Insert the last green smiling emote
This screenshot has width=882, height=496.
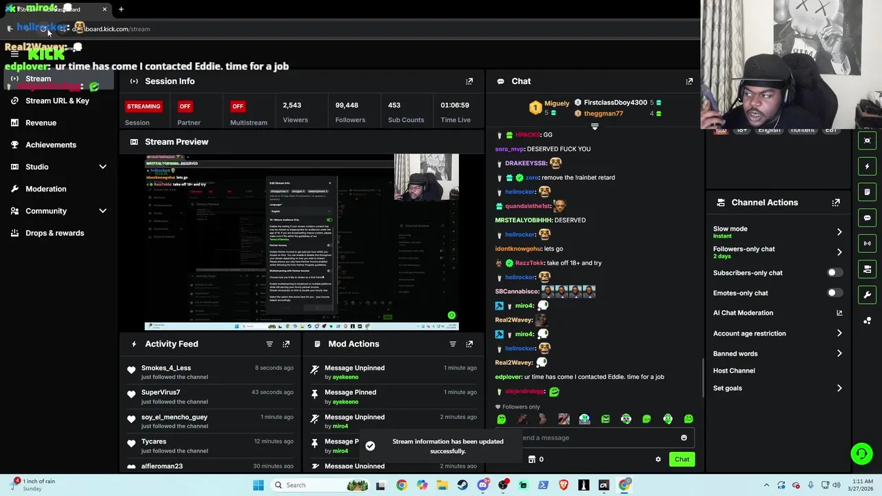click(x=688, y=419)
